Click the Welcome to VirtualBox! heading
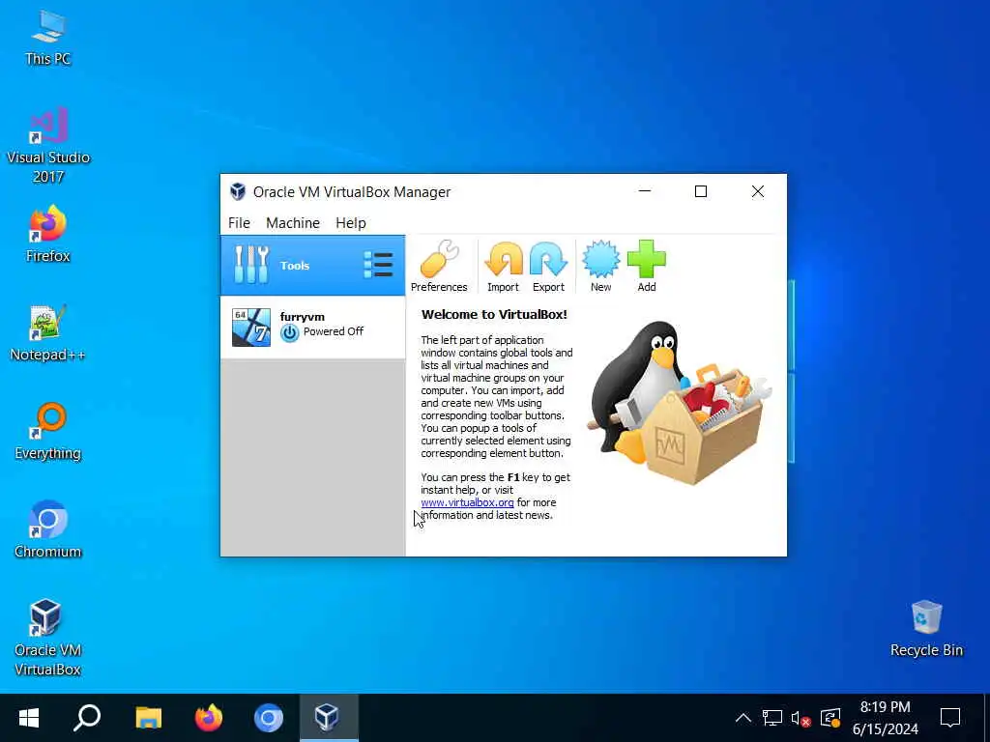Viewport: 990px width, 742px height. coord(494,314)
